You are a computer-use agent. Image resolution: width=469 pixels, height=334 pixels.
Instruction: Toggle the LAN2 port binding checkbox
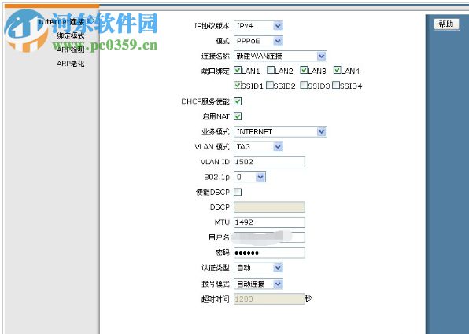(x=271, y=70)
